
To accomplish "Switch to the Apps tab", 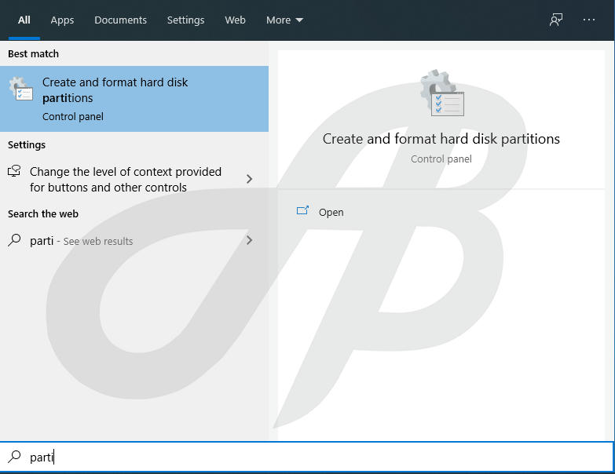I will (x=62, y=20).
